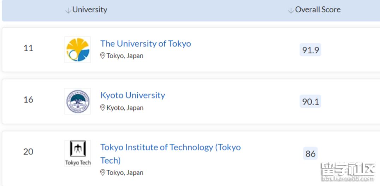Click the Tokyo Tech swallow logo
The width and height of the screenshot is (380, 186).
(x=78, y=153)
